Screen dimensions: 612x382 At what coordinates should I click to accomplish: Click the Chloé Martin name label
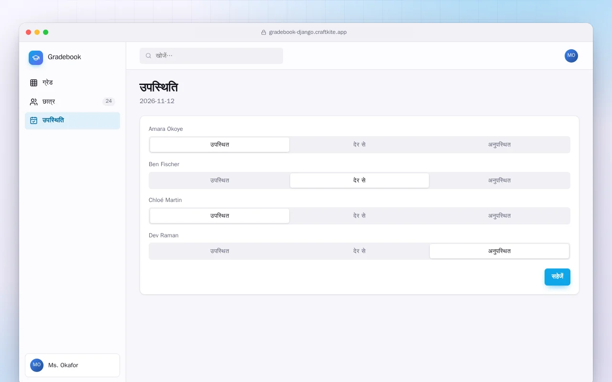(x=165, y=200)
